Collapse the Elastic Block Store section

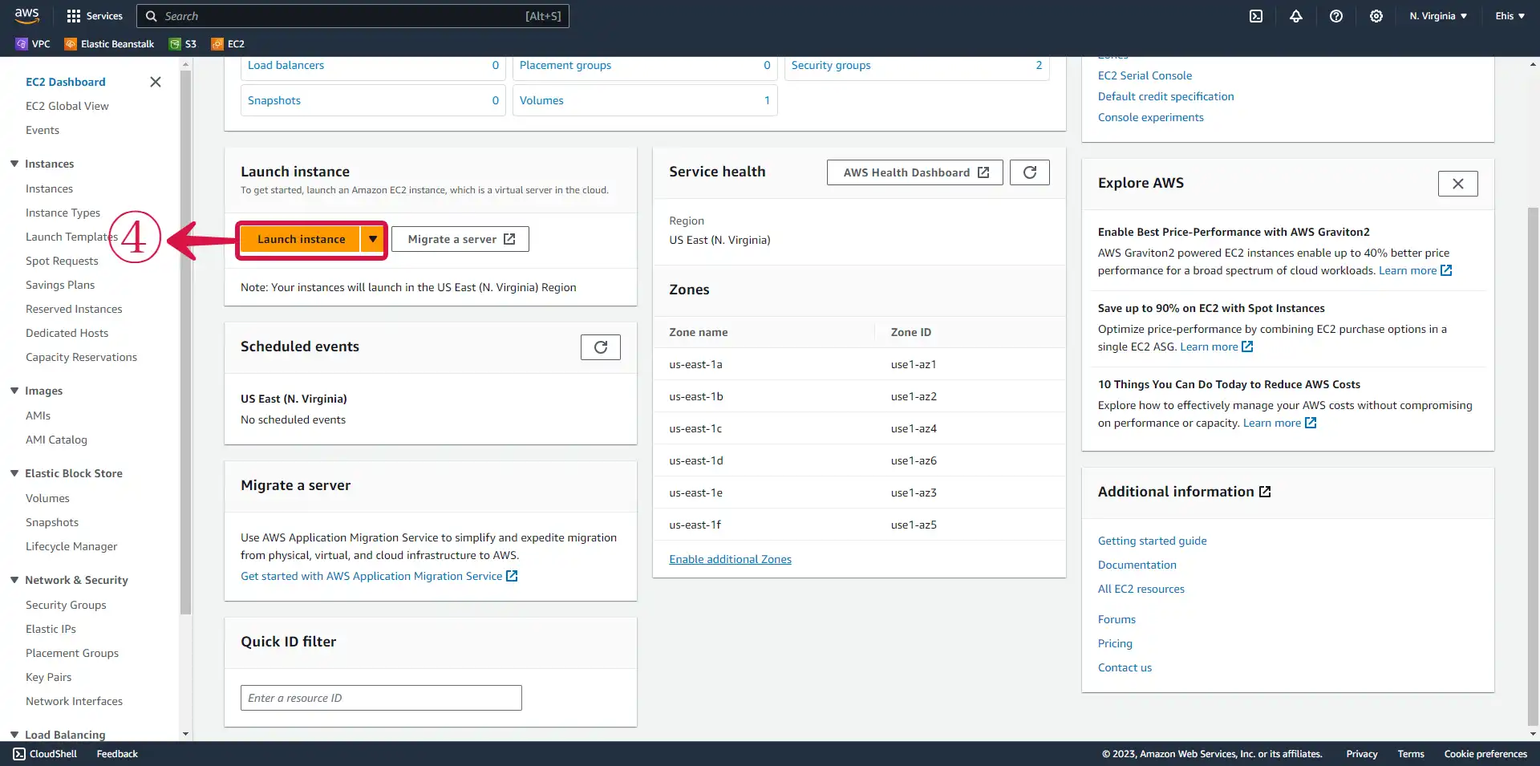14,473
